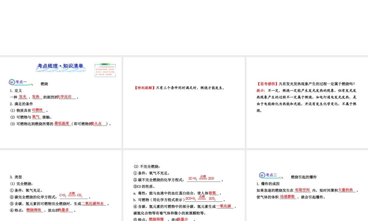Select the line ① 条件:氧气充足。
The width and height of the screenshot is (368, 221).
click(x=26, y=190)
